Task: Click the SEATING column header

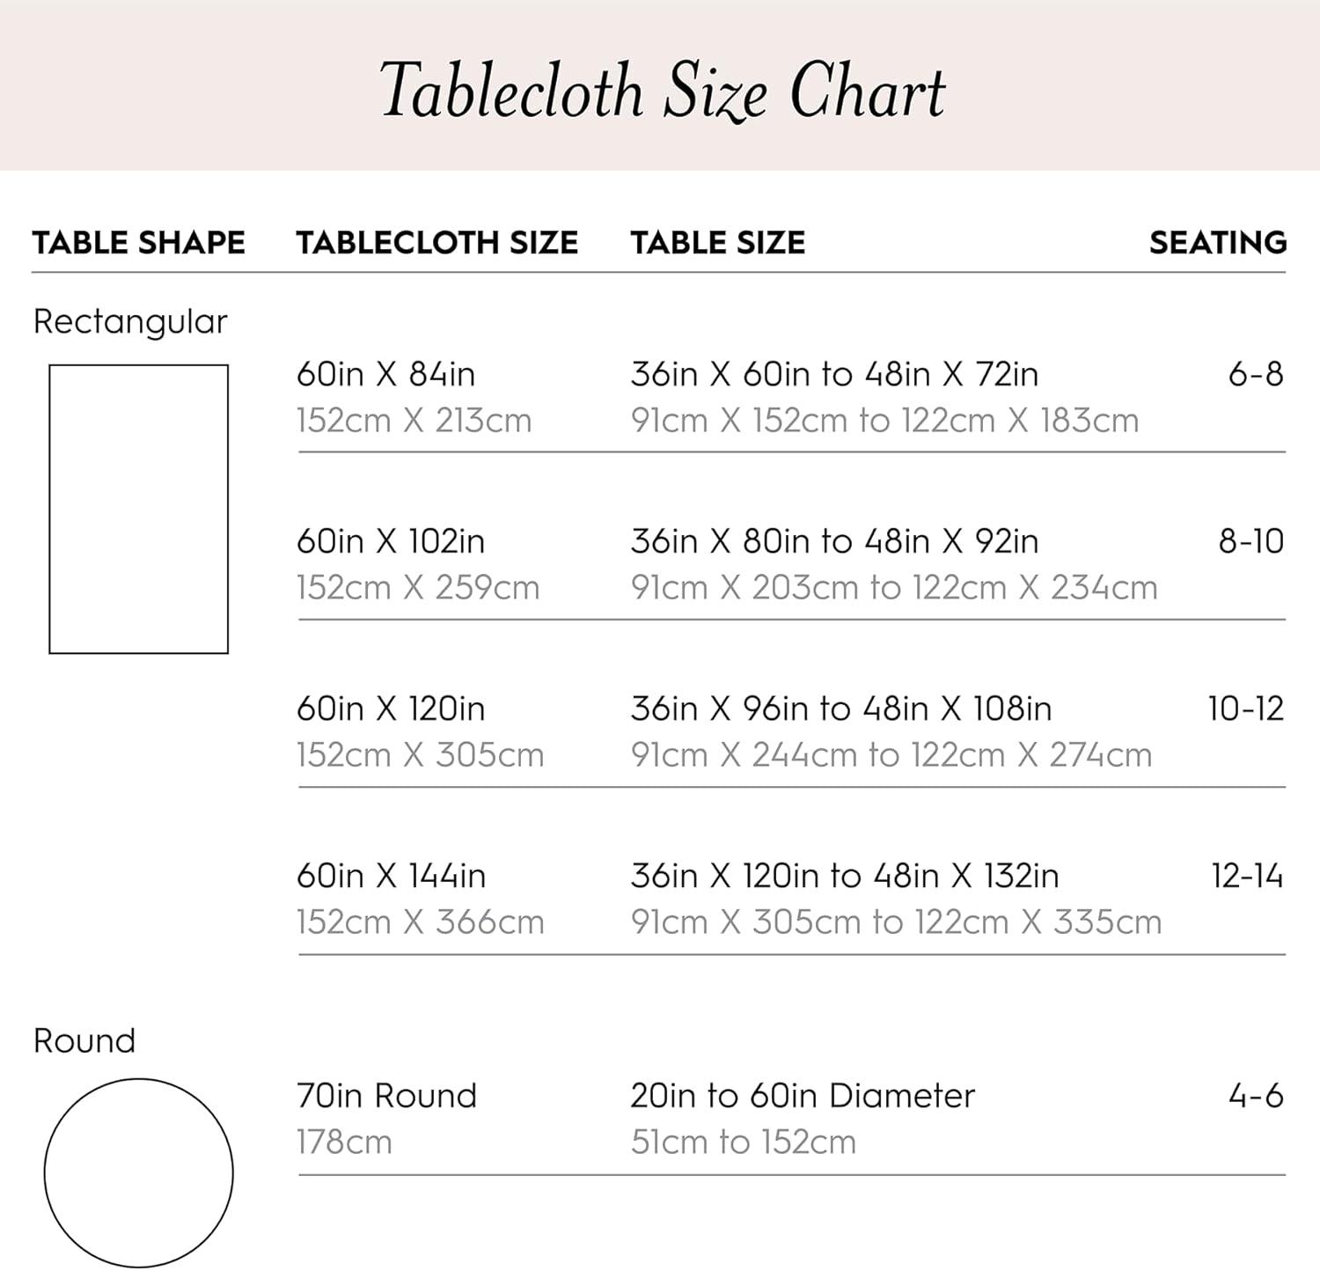Action: tap(1217, 242)
